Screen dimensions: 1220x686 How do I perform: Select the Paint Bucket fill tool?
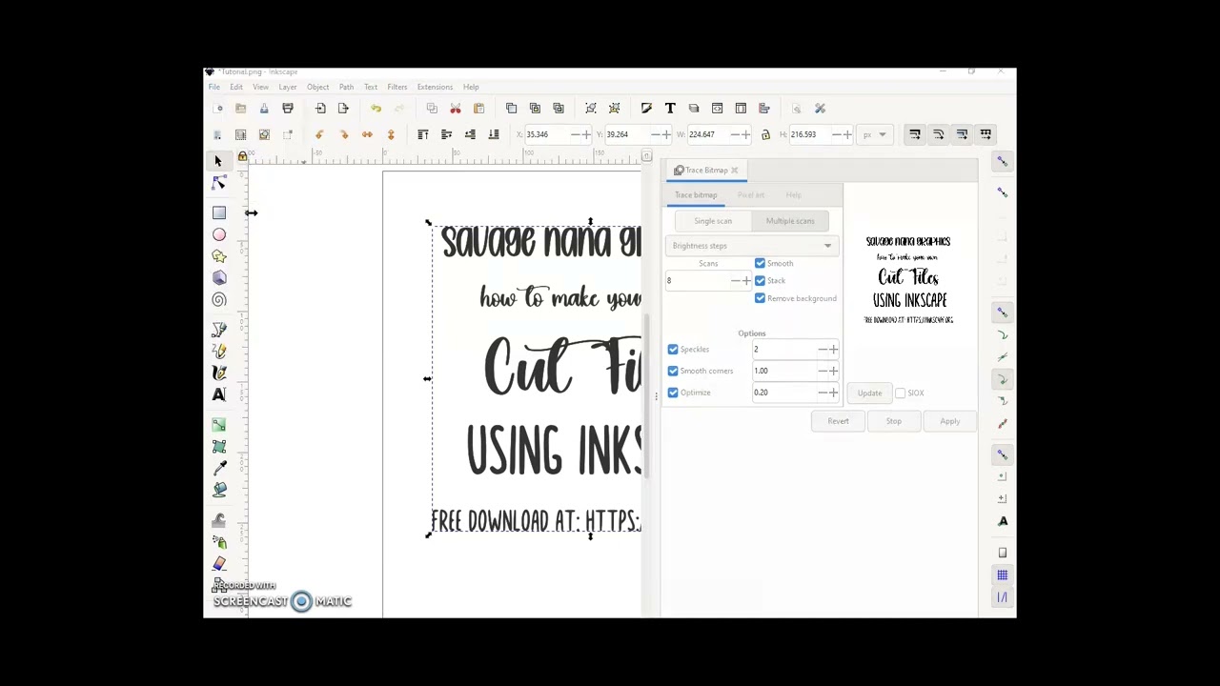coord(219,489)
